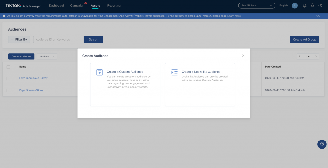Click the 17:05:00 Asia/Jakarta date cell

click(x=285, y=90)
